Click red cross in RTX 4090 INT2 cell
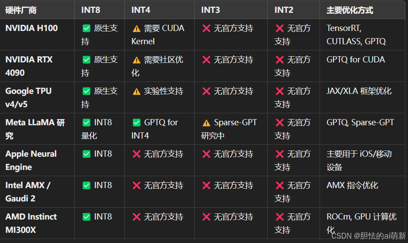408x243 pixels. [x=280, y=60]
